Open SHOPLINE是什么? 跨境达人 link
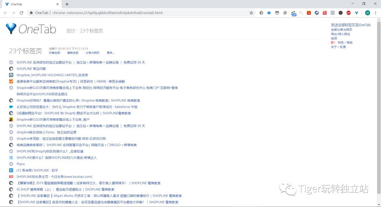Screen dimensions: 381x207 pyautogui.click(x=56, y=157)
